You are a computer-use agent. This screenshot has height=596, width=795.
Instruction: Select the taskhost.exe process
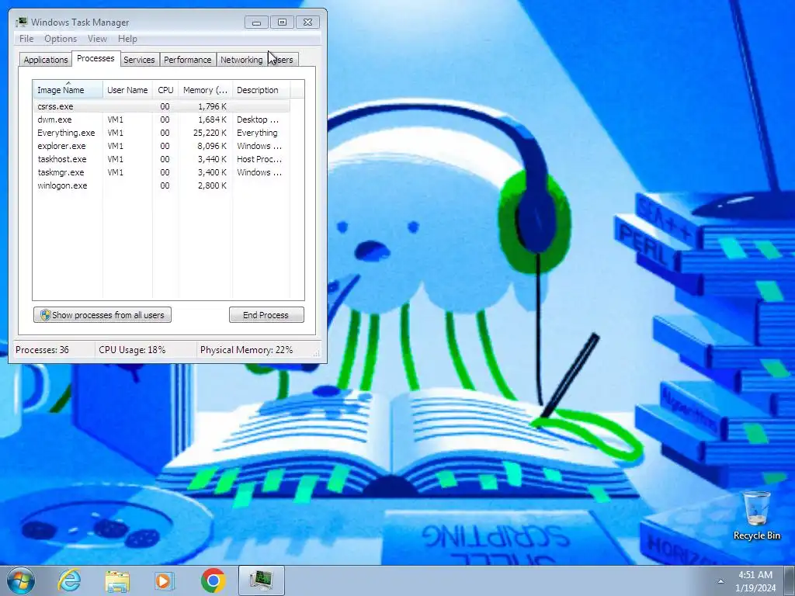coord(161,159)
